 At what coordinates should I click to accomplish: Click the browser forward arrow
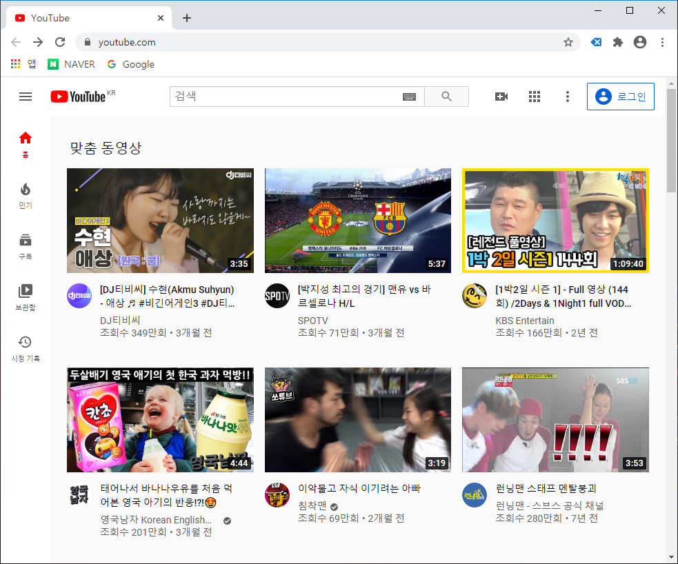click(x=38, y=42)
